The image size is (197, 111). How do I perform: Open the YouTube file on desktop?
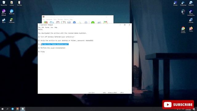tap(19, 3)
